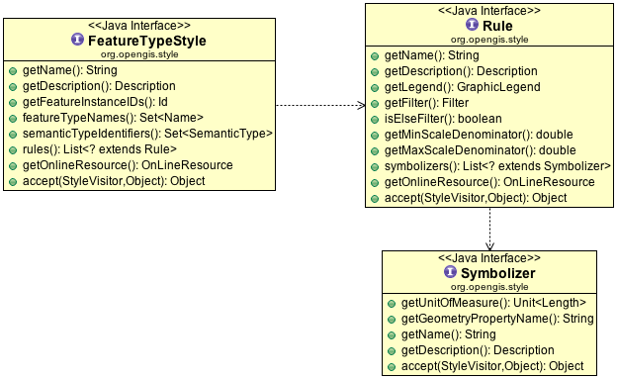This screenshot has width=617, height=379.
Task: Select symbolizers(): List<? extends Symbolizer> method
Action: point(497,166)
